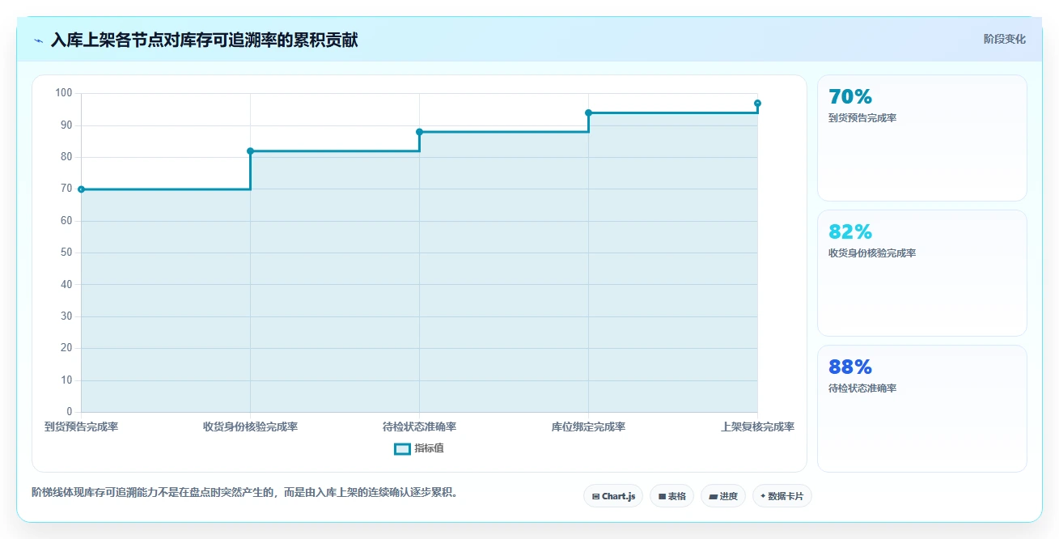Click the x-axis label 待检状态准确率

point(419,427)
